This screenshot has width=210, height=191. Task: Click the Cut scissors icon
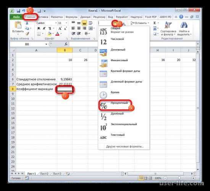[x=27, y=23]
